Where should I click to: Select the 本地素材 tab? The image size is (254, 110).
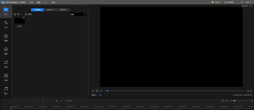[x=37, y=10]
